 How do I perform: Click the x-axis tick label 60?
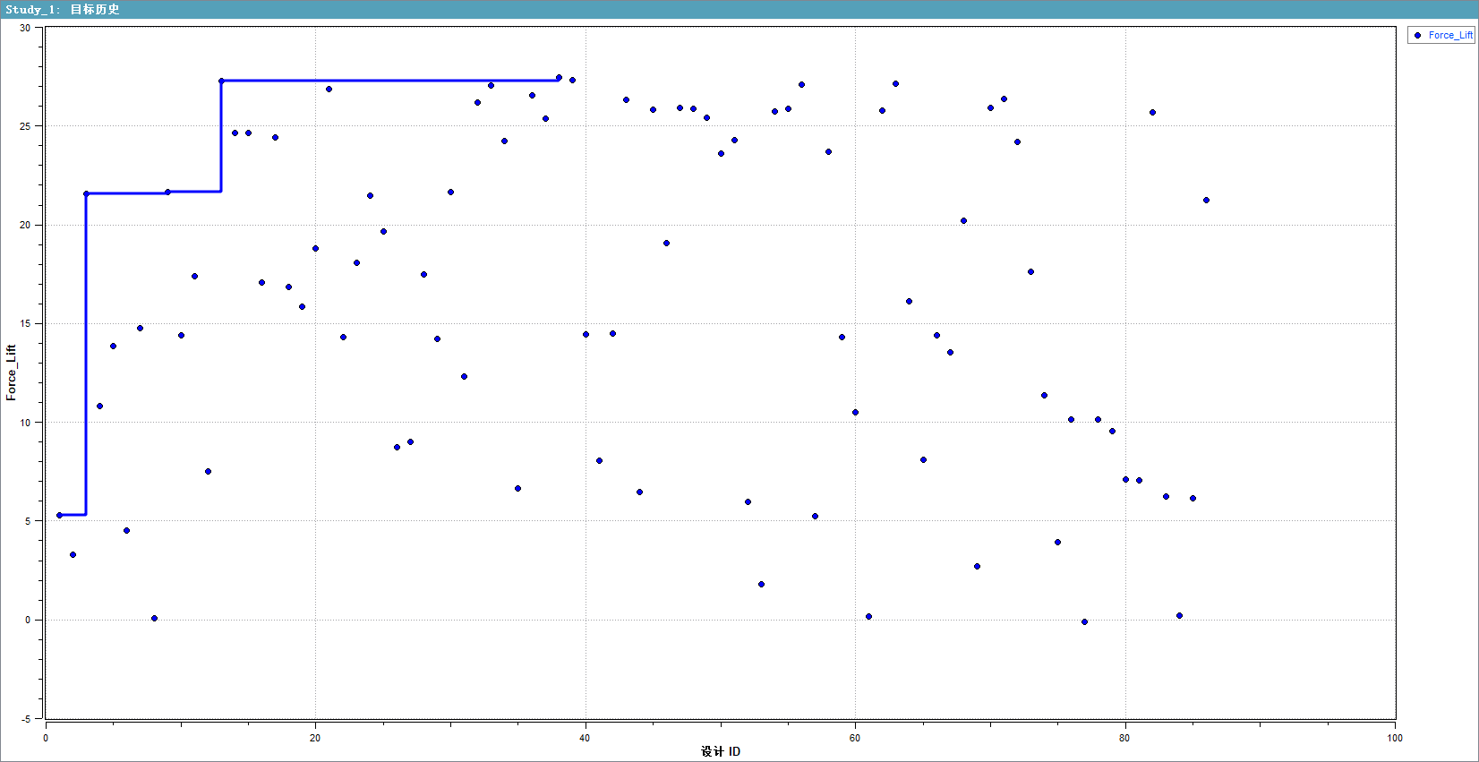pyautogui.click(x=855, y=738)
